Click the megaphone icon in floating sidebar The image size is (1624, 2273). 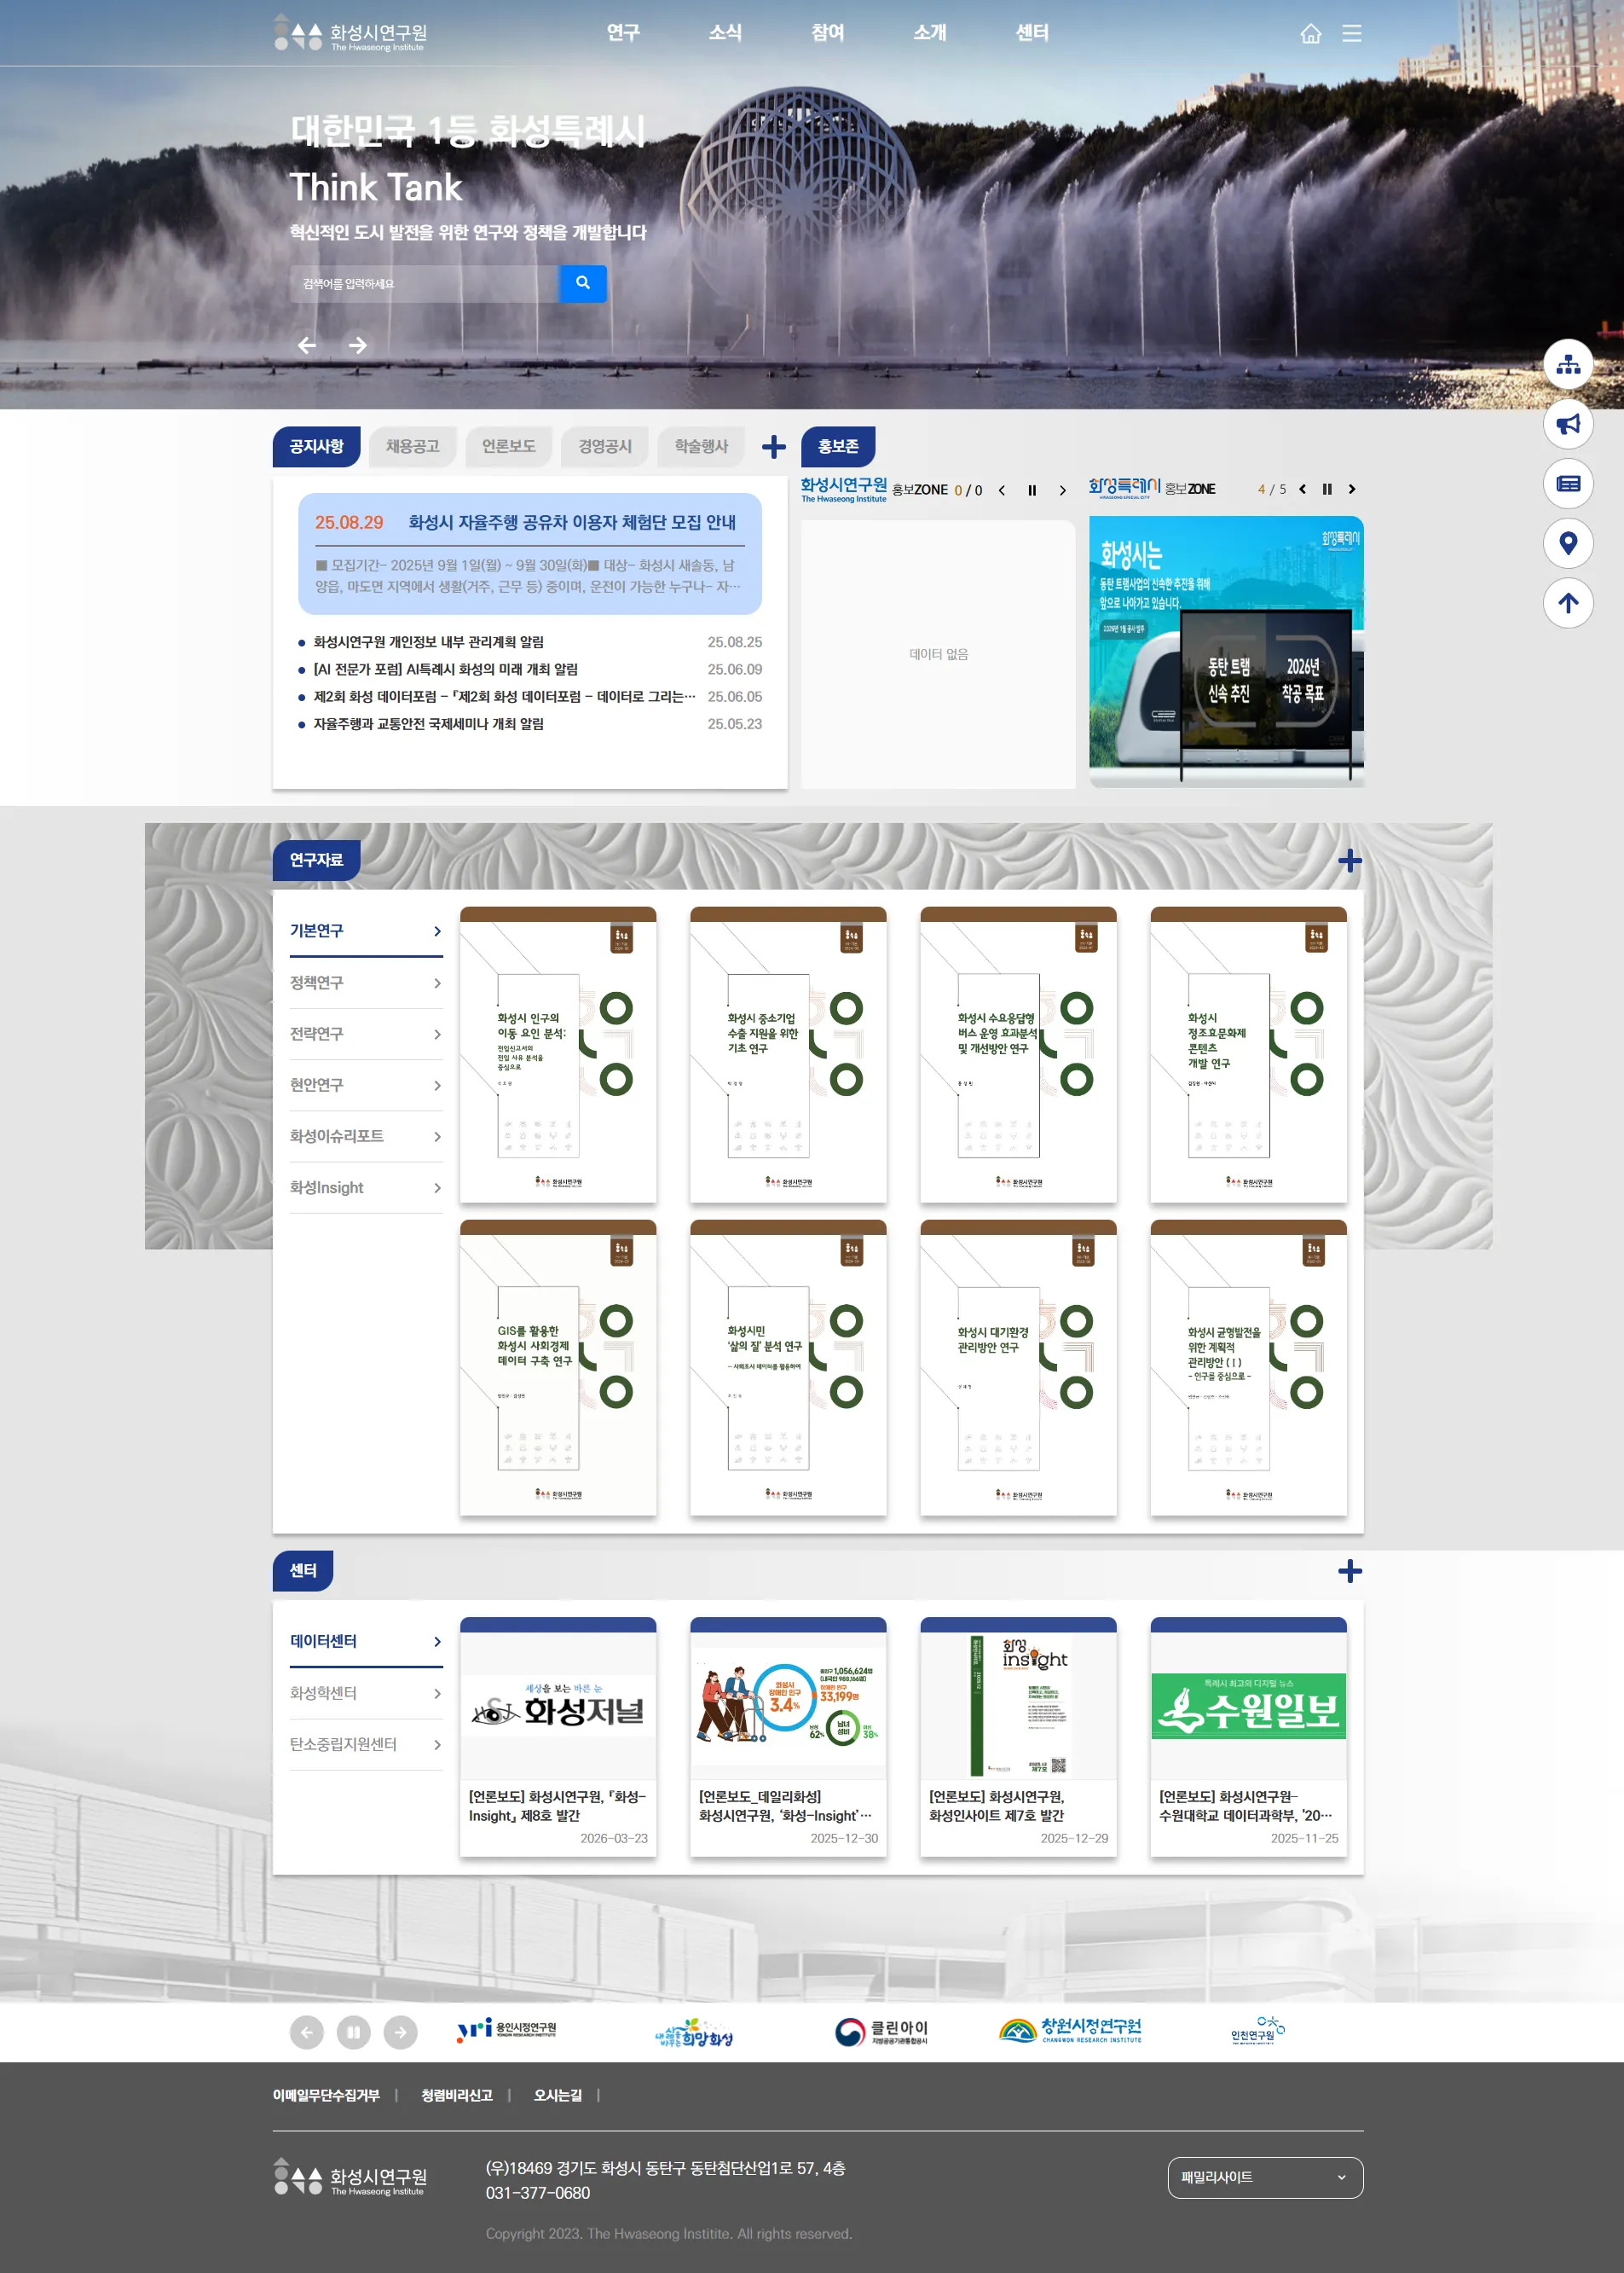pos(1567,424)
